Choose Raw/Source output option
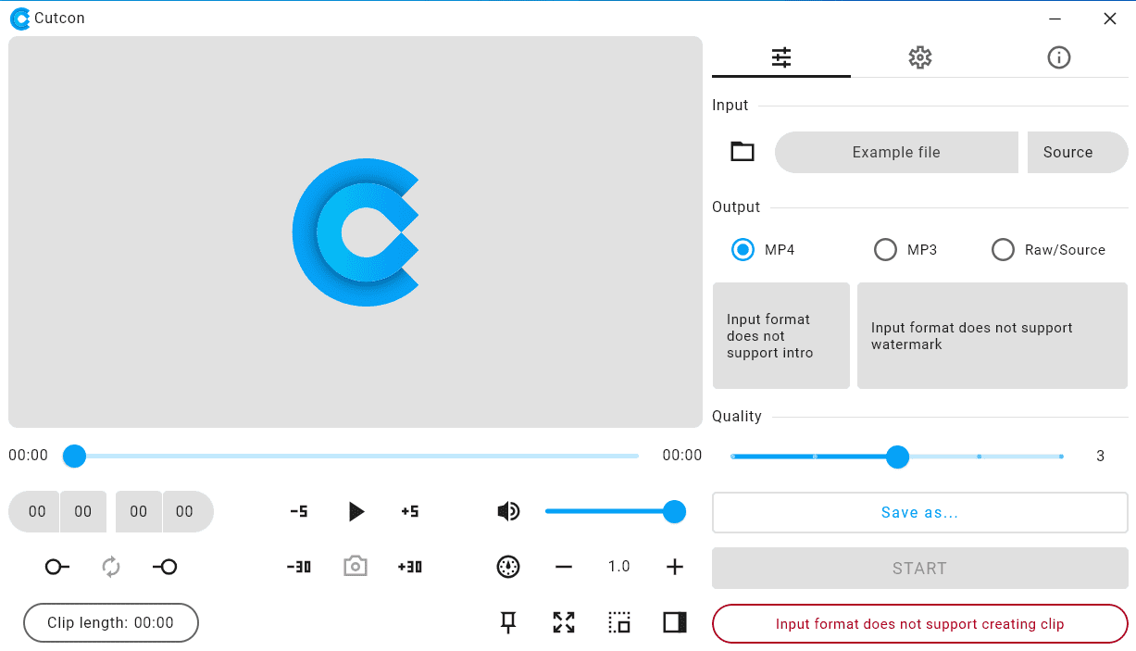The width and height of the screenshot is (1136, 651). [x=1003, y=250]
